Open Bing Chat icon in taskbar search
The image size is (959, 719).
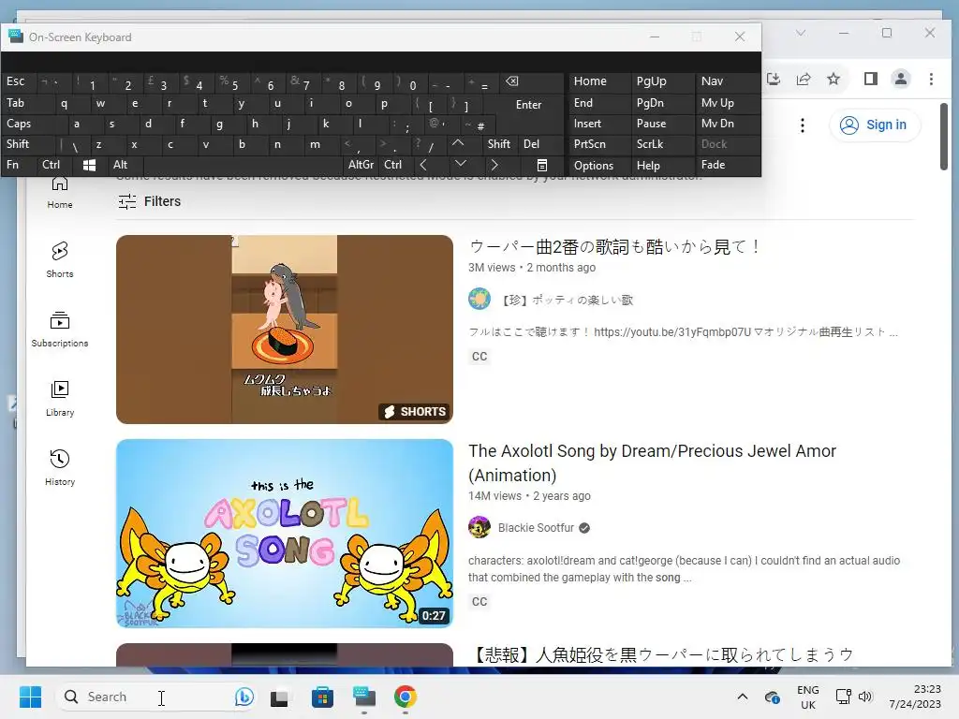tap(244, 697)
